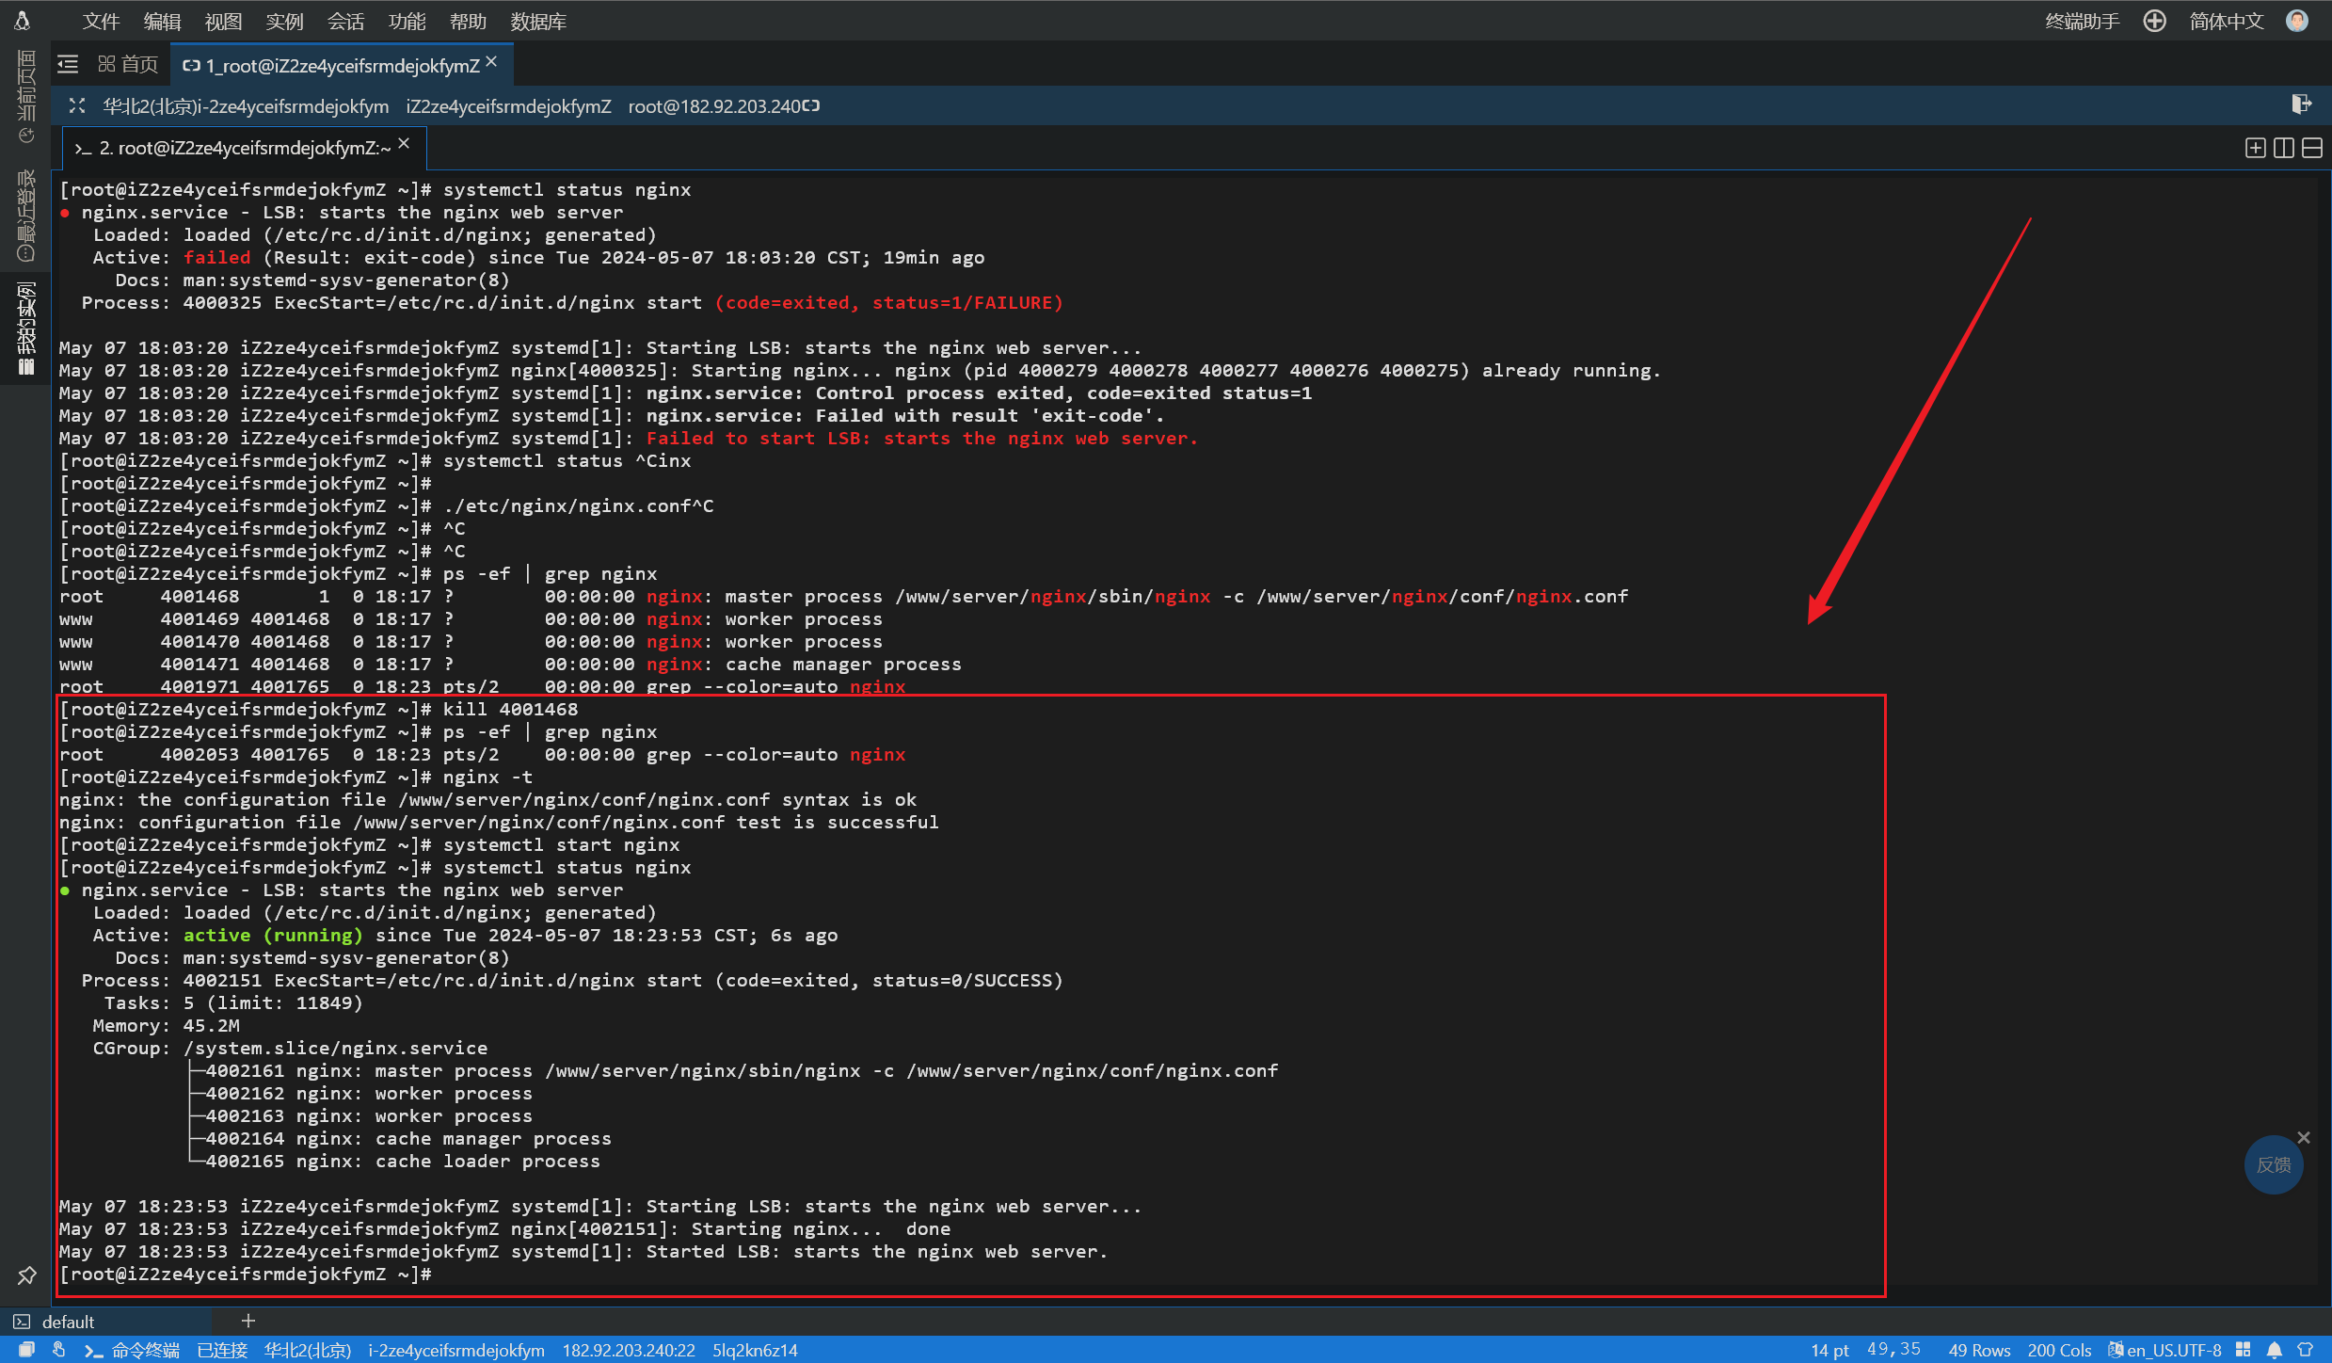This screenshot has height=1363, width=2332.
Task: Open the 视图 menu
Action: 223,21
